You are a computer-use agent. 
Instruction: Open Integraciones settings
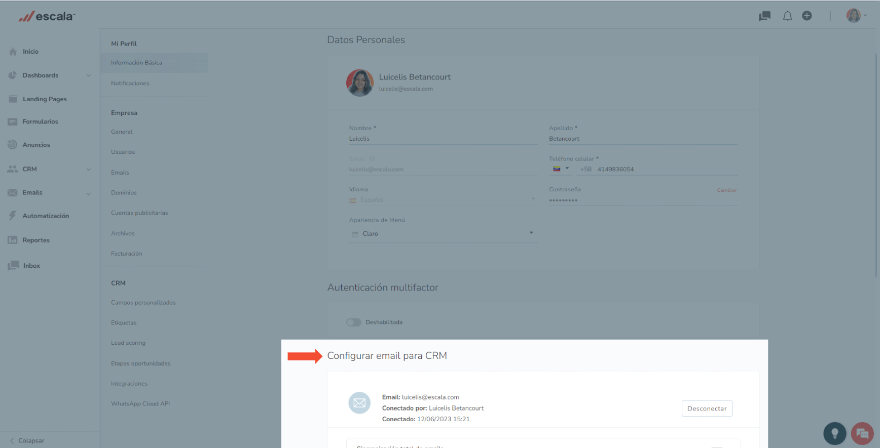click(129, 384)
